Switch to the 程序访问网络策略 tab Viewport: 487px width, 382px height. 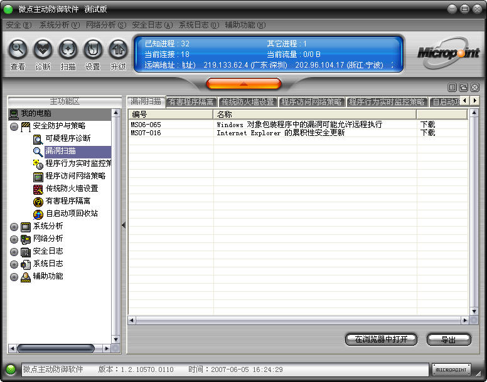coord(311,102)
